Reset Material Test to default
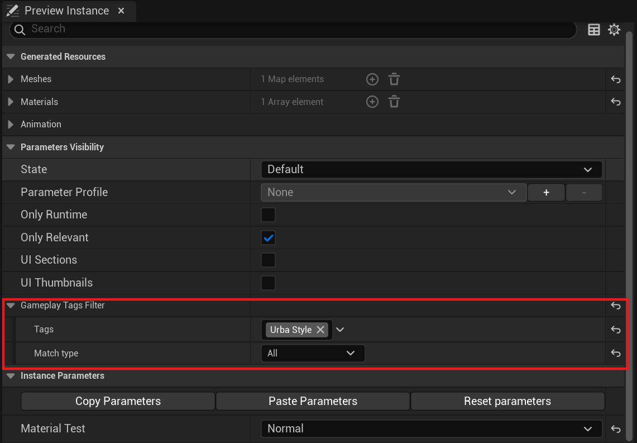Screen dimensions: 637x443 tap(615, 429)
